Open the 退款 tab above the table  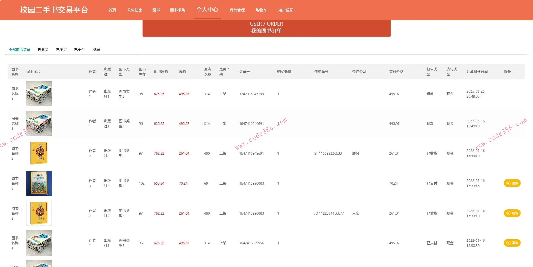click(97, 50)
